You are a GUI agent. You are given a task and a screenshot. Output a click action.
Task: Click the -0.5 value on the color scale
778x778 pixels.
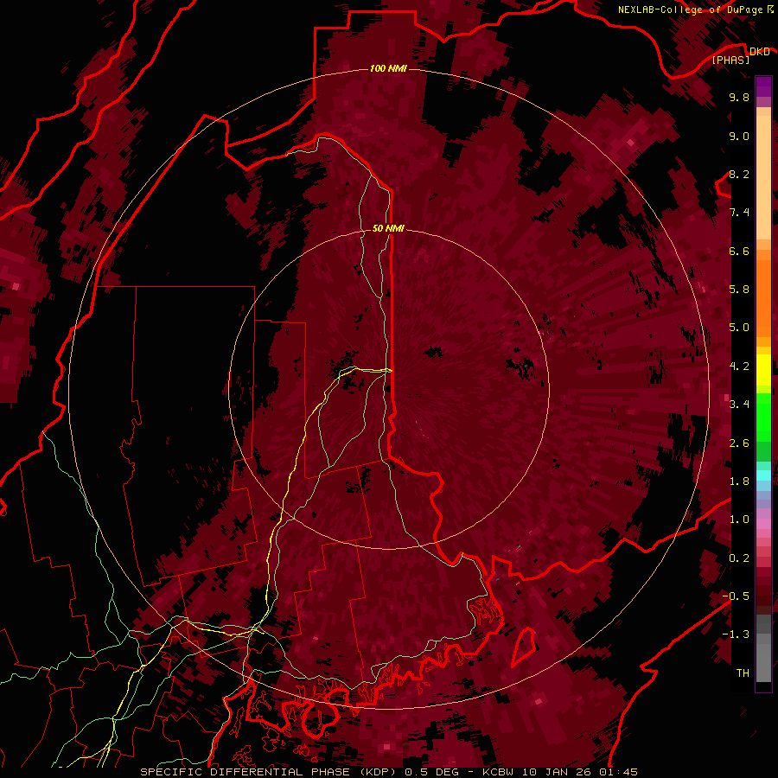(x=736, y=596)
